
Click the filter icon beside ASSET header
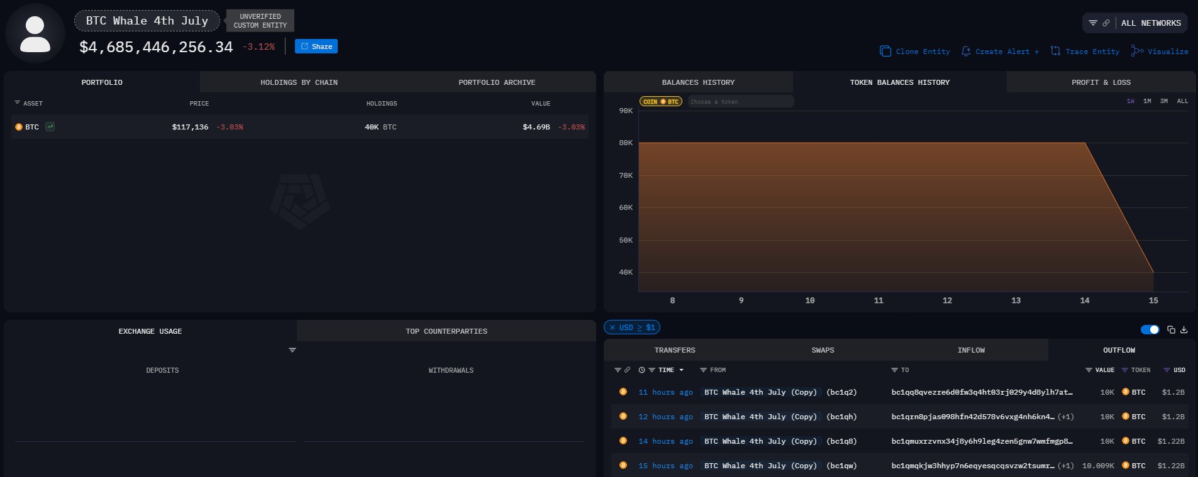point(17,102)
